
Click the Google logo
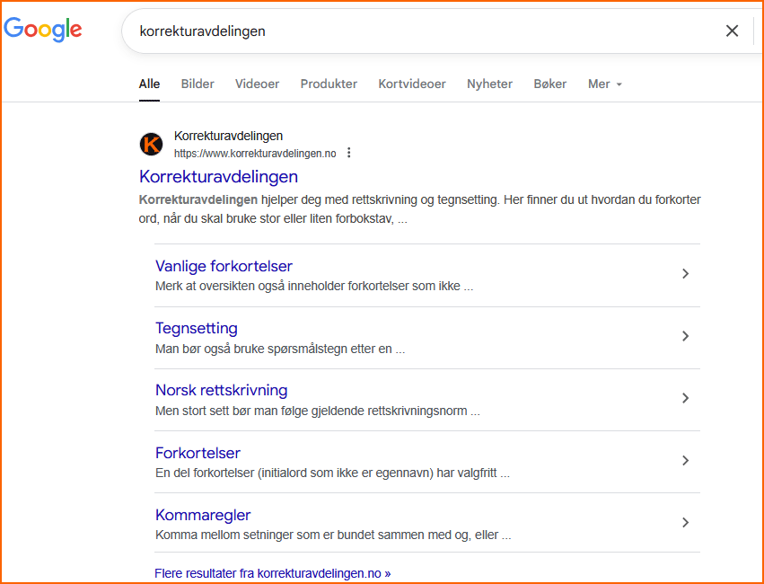42,30
